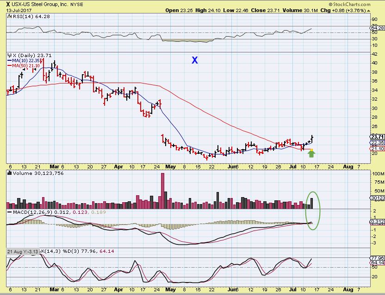The width and height of the screenshot is (385, 295).
Task: Click 'Apr' on date axis under price panel
Action: (118, 167)
